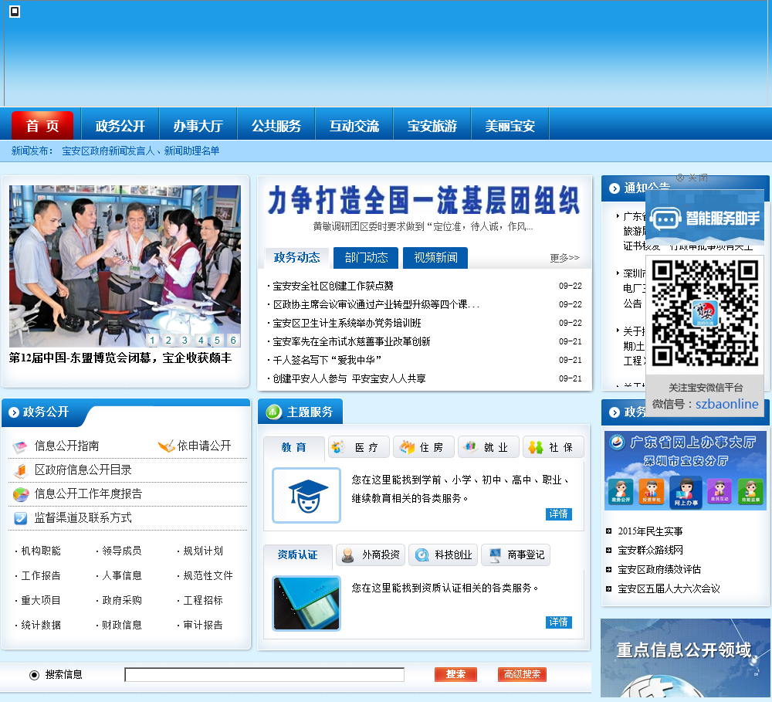Viewport: 772px width, 702px height.
Task: Select the 住房 theme service tab
Action: point(423,447)
